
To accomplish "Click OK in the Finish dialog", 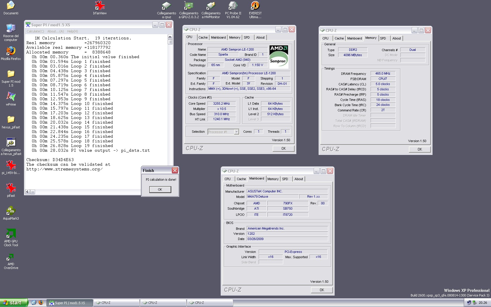I will coord(160,189).
